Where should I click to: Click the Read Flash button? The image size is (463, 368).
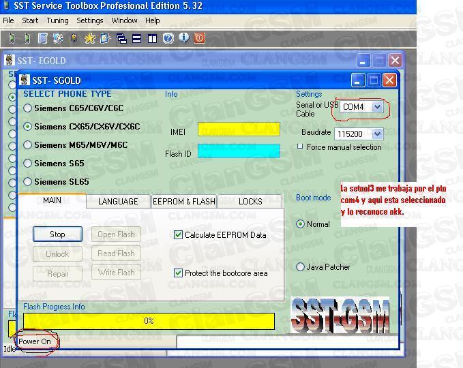117,254
